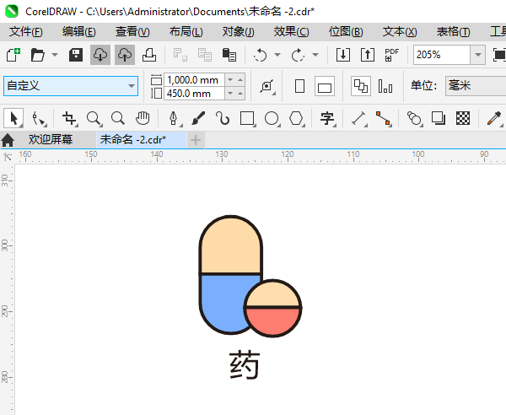
Task: Open a file with the folder icon
Action: (x=38, y=55)
